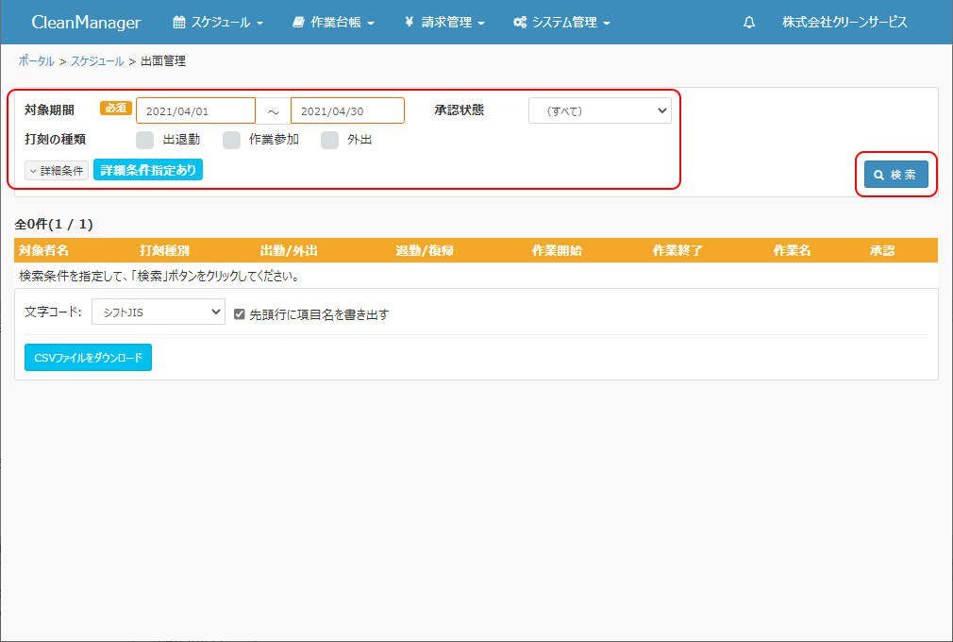This screenshot has width=953, height=642.
Task: Check the 外出 checkbox
Action: [x=329, y=141]
